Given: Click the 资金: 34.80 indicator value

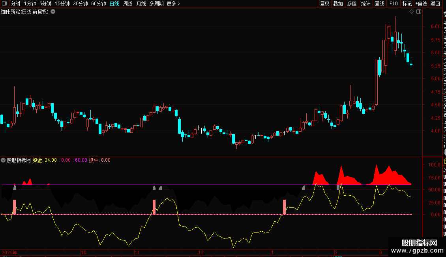Looking at the screenshot, I should pos(45,160).
